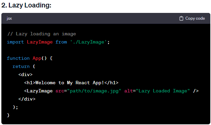Click the opening <div> tag

tap(26, 75)
